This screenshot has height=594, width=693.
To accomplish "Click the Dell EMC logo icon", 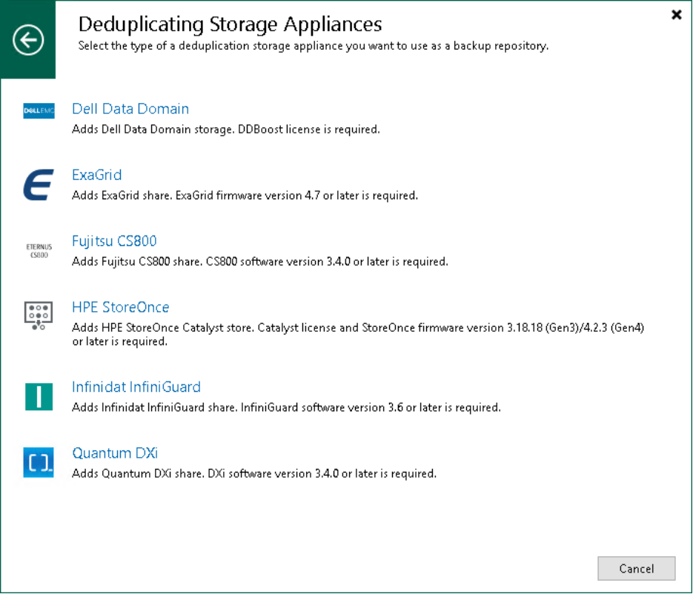I will 38,111.
